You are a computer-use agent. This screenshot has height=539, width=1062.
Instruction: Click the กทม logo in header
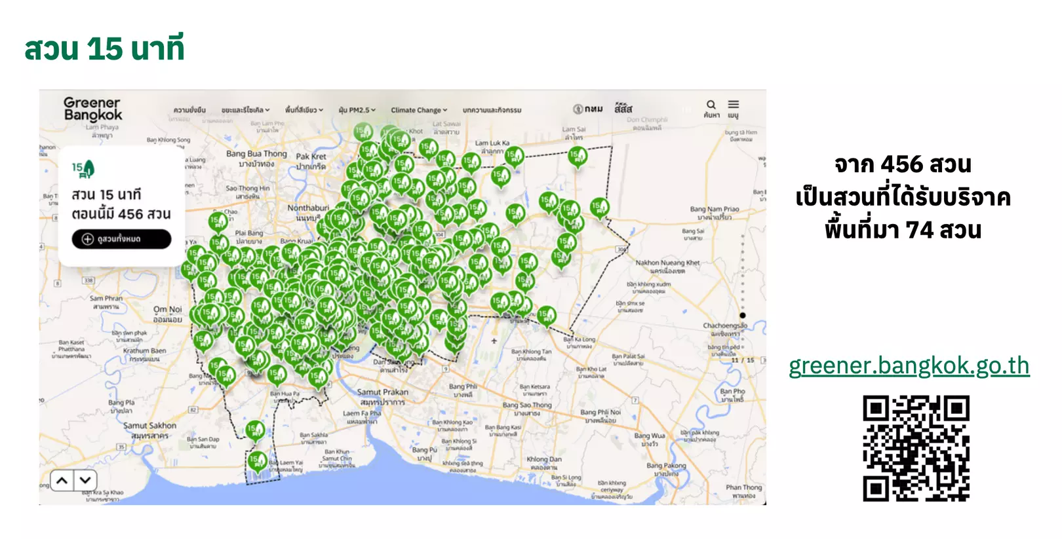click(x=588, y=109)
